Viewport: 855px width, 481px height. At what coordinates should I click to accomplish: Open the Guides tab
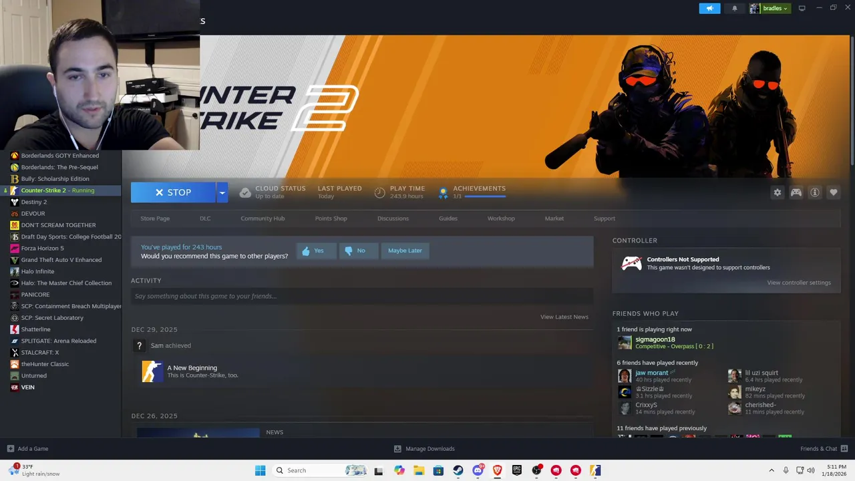(x=448, y=218)
